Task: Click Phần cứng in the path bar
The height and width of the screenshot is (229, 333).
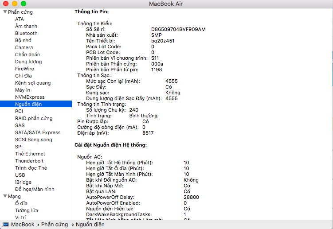Action: 55,225
